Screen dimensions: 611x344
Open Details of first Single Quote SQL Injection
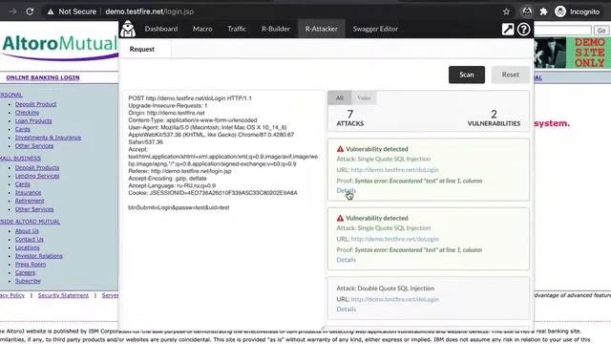tap(346, 190)
